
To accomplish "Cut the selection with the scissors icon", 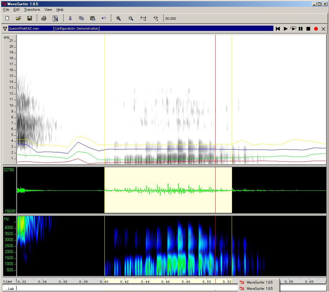I will (x=70, y=19).
